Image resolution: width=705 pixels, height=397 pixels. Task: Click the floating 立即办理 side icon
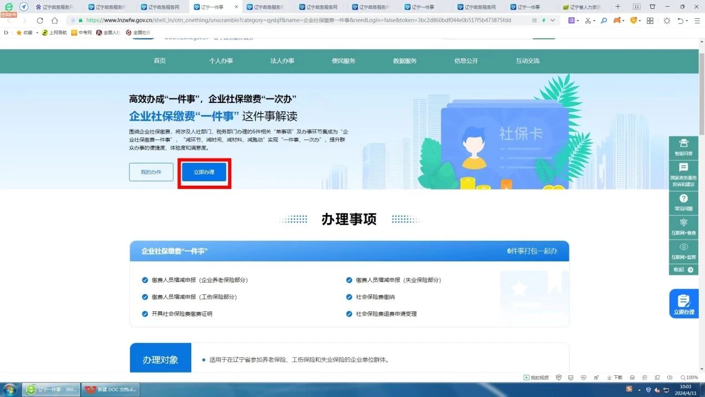coord(684,304)
